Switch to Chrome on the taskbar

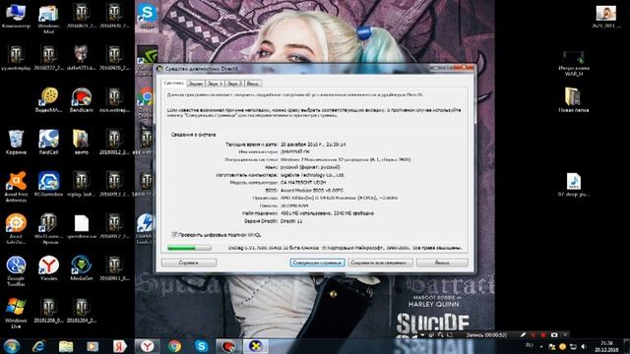(x=174, y=346)
